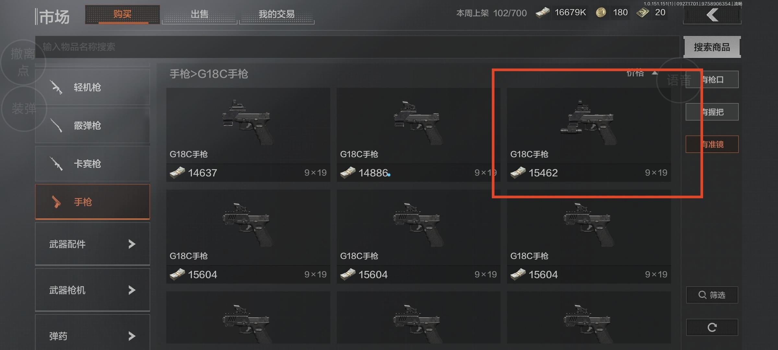Viewport: 778px width, 350px height.
Task: Disable the 有准镜 scope filter
Action: 712,144
